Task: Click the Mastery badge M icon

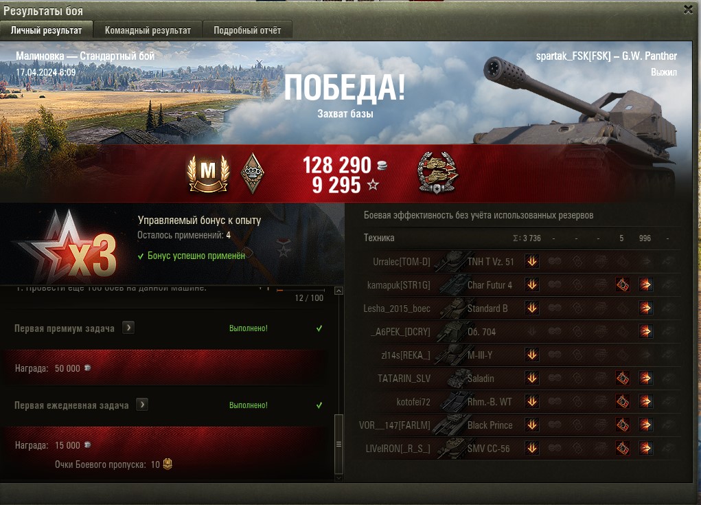Action: [x=208, y=173]
